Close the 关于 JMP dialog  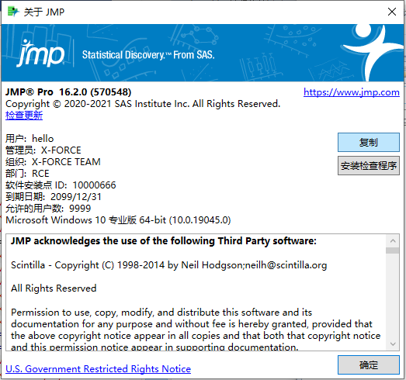pyautogui.click(x=392, y=12)
